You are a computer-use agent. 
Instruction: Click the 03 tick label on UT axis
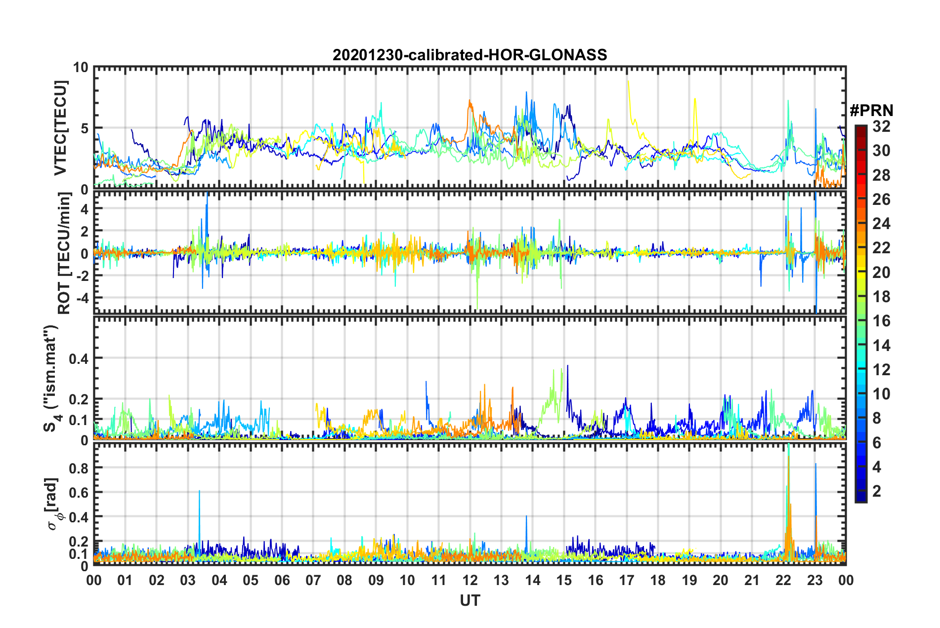tap(188, 580)
